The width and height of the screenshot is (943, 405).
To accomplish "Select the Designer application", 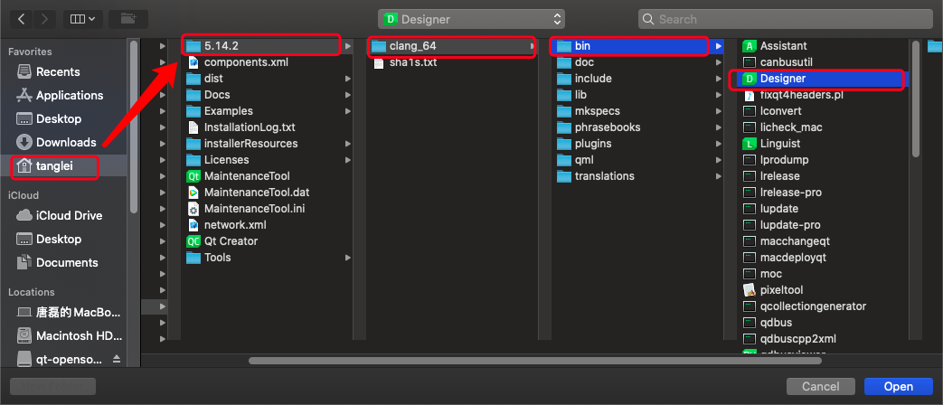I will [823, 79].
